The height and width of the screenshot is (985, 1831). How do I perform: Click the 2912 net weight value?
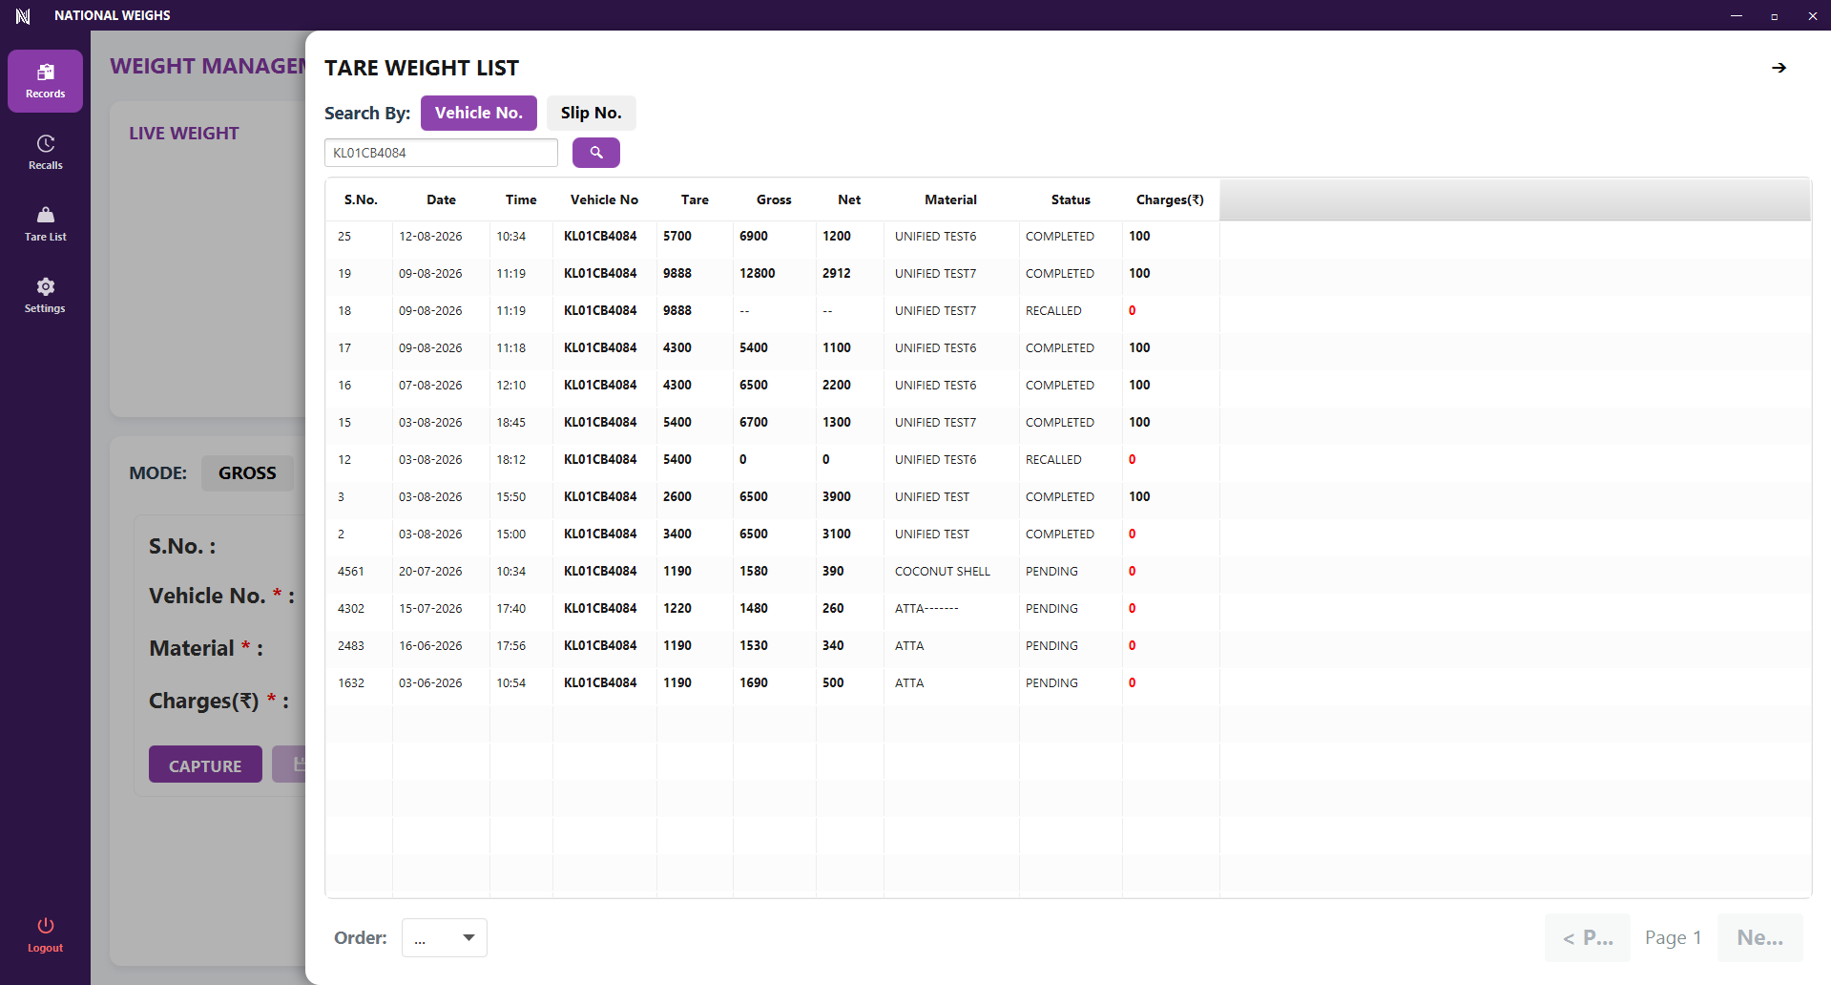[837, 273]
